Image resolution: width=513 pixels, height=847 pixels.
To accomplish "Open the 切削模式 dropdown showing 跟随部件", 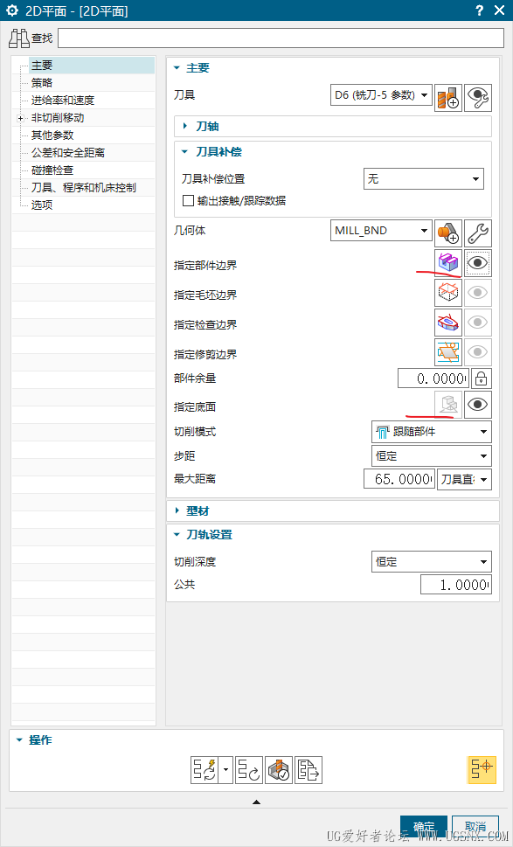I will [x=432, y=432].
